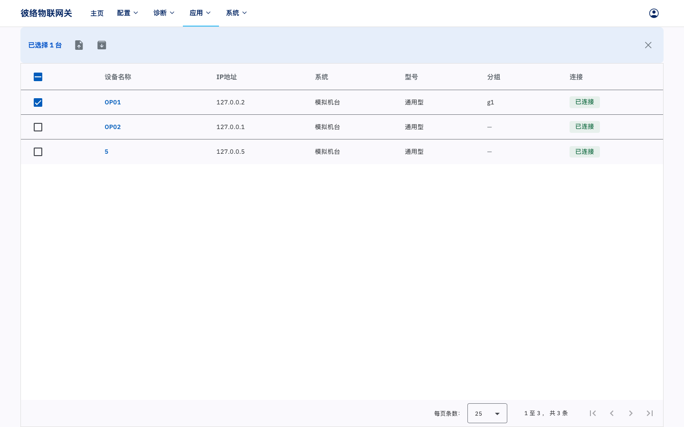
Task: Go to 主页 in the navigation
Action: [x=97, y=13]
